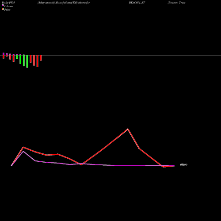Screen dimensions: 221x221
Task: Click the first peak of the magenta volume line
Action: (x=23, y=152)
